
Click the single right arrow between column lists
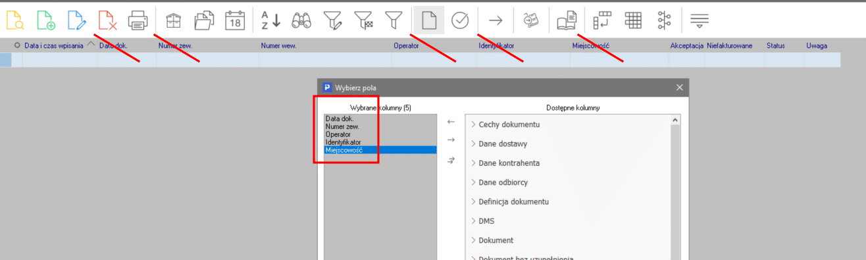pos(451,140)
